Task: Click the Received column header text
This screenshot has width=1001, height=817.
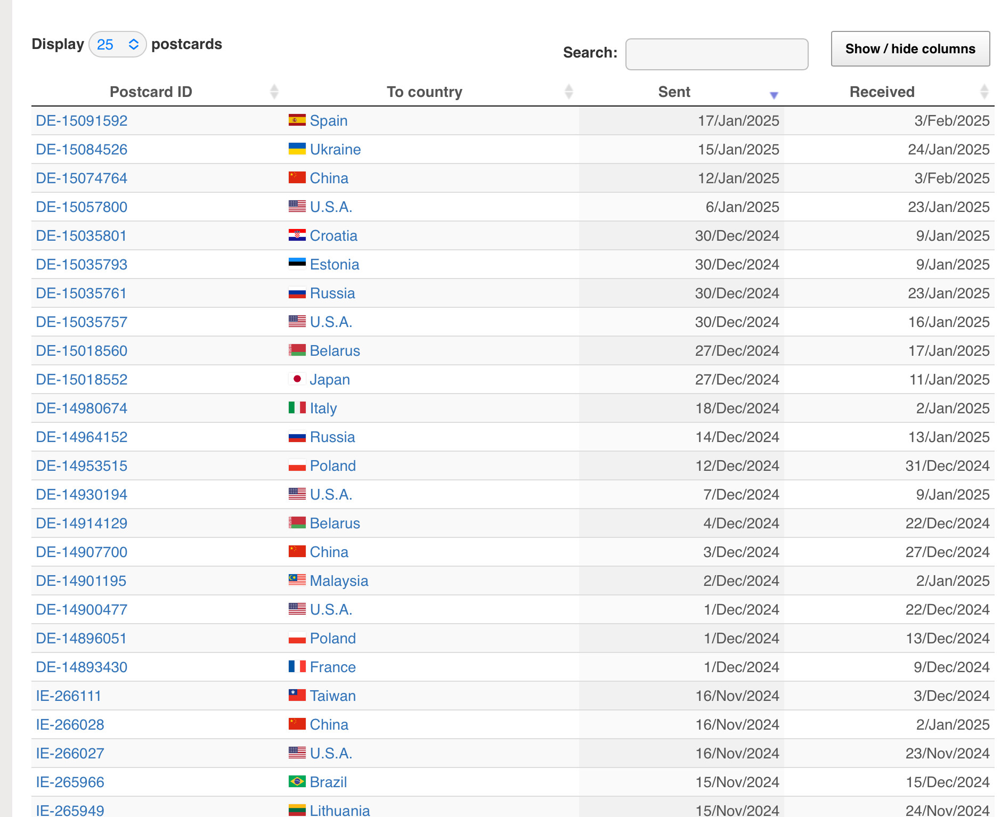Action: coord(882,92)
